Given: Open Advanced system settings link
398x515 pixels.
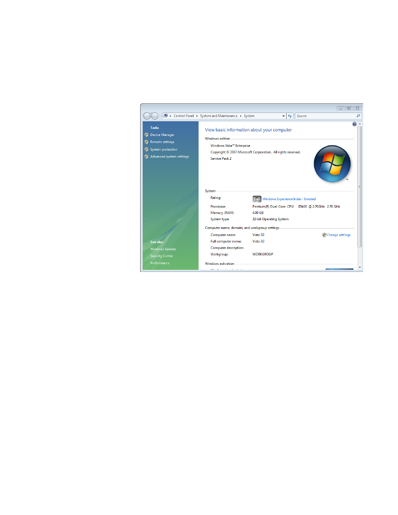Looking at the screenshot, I should [x=170, y=157].
